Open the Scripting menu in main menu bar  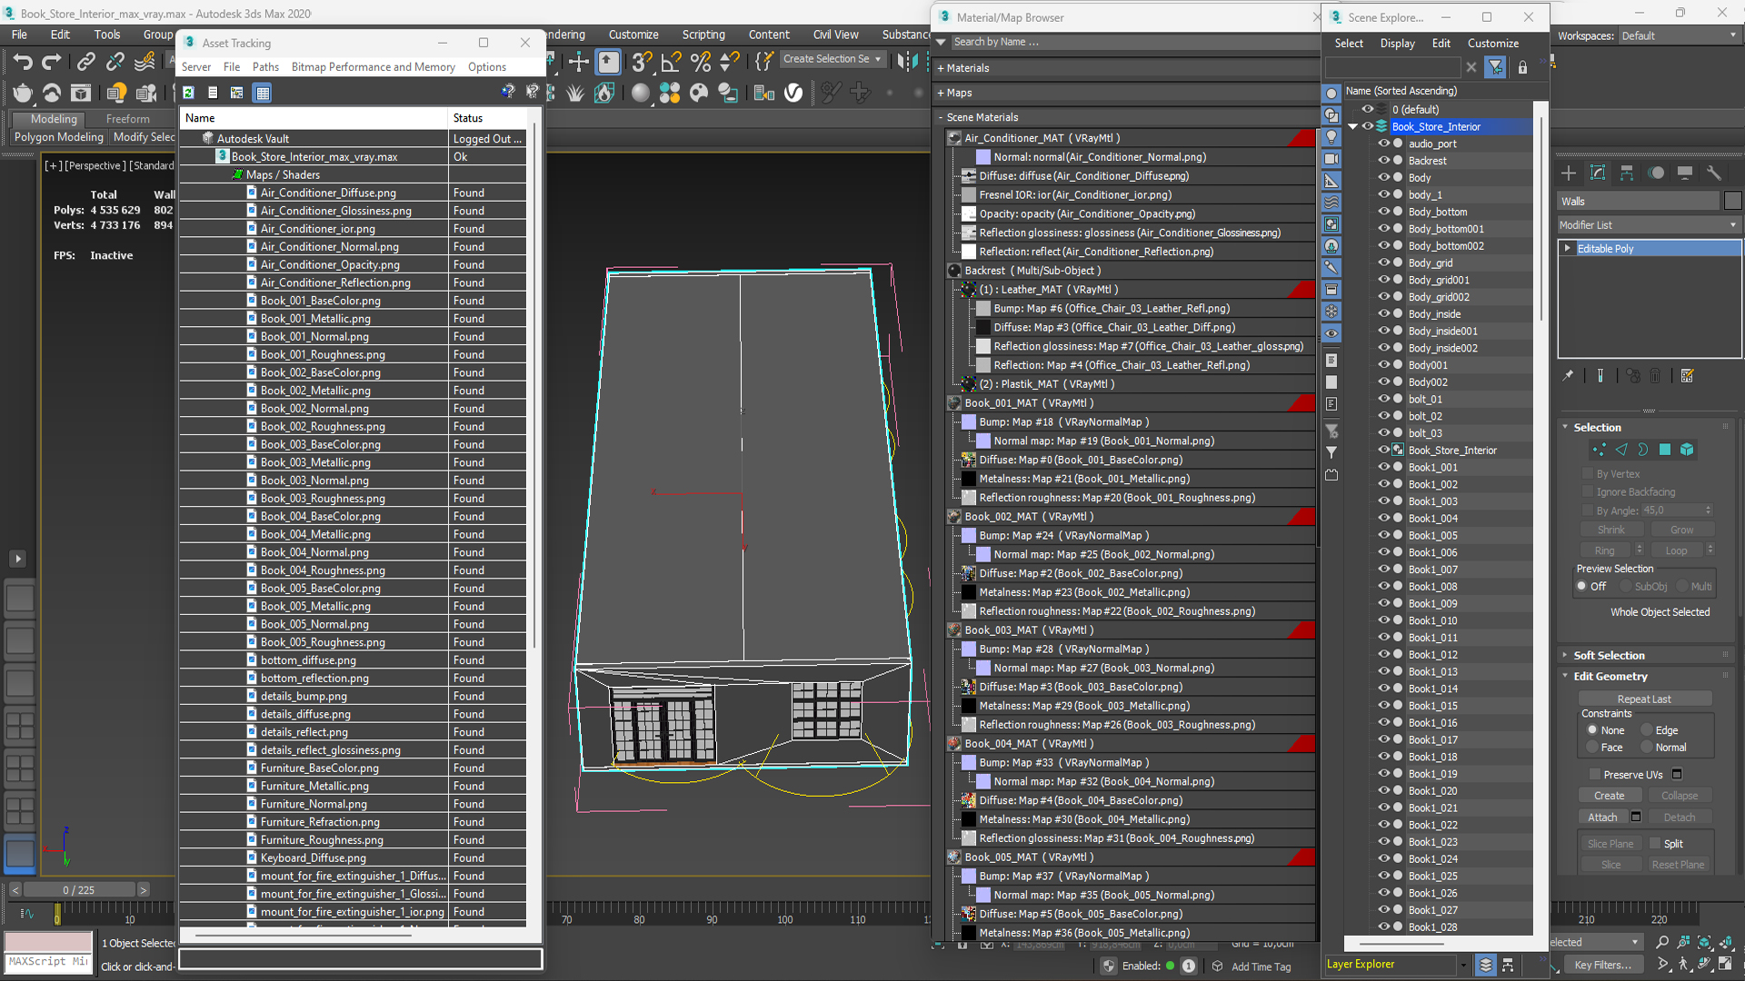pos(703,35)
